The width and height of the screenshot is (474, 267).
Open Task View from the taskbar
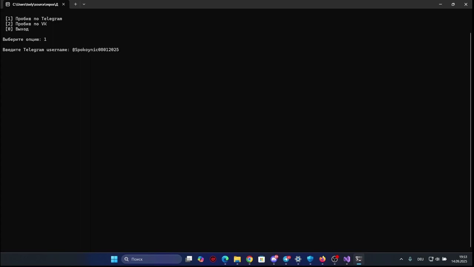[x=189, y=259]
